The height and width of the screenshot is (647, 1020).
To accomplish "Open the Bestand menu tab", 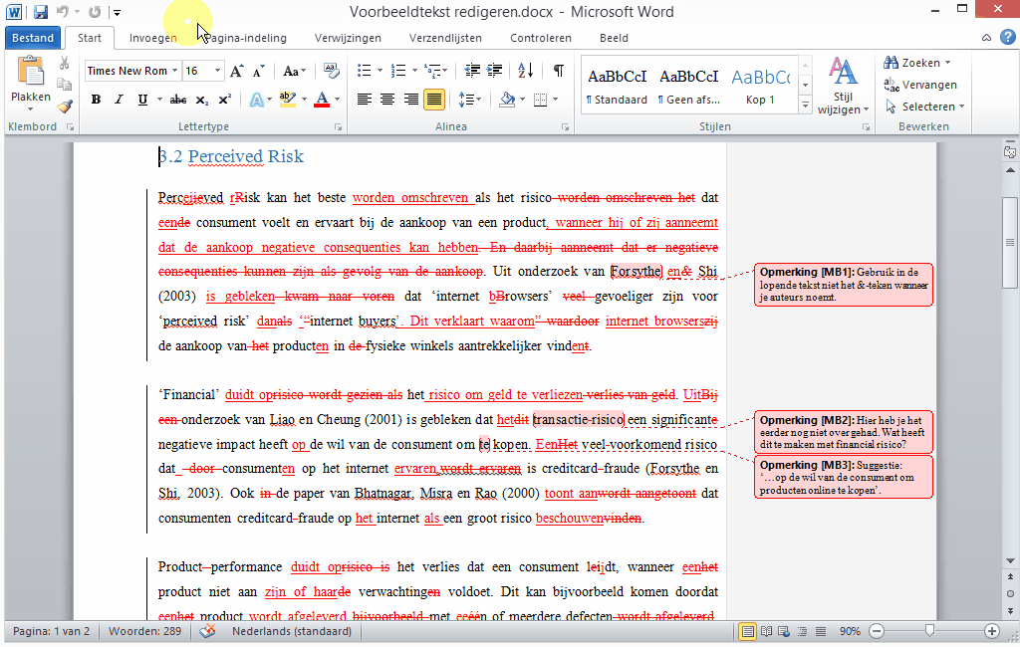I will pos(33,38).
